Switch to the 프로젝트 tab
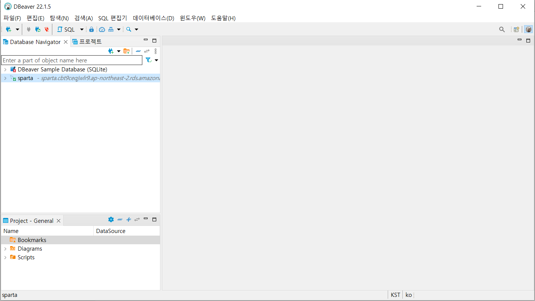Image resolution: width=535 pixels, height=301 pixels. (x=87, y=41)
